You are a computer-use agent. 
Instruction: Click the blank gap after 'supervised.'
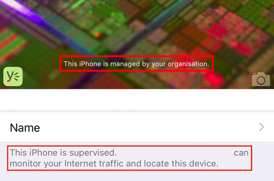coord(175,153)
